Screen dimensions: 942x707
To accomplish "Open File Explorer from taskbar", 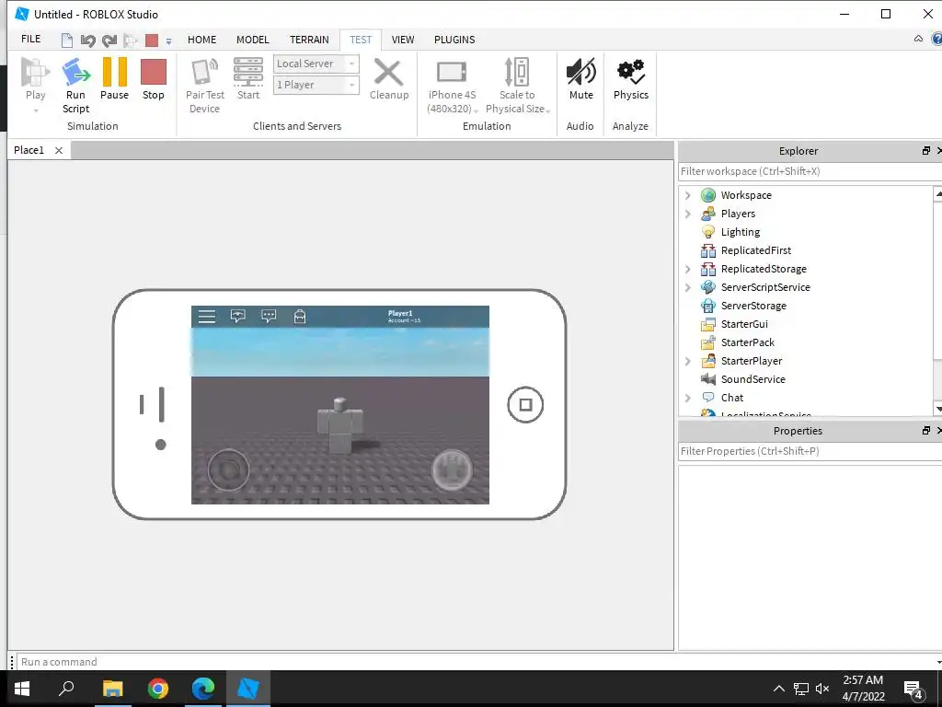I will click(x=112, y=689).
